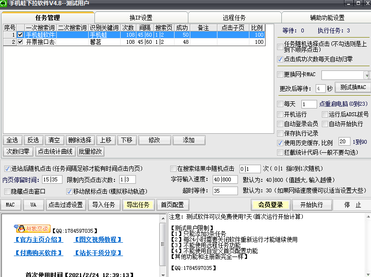371x277 pixels.
Task: Toggle 使用历史缓存 checkbox
Action: [x=280, y=143]
